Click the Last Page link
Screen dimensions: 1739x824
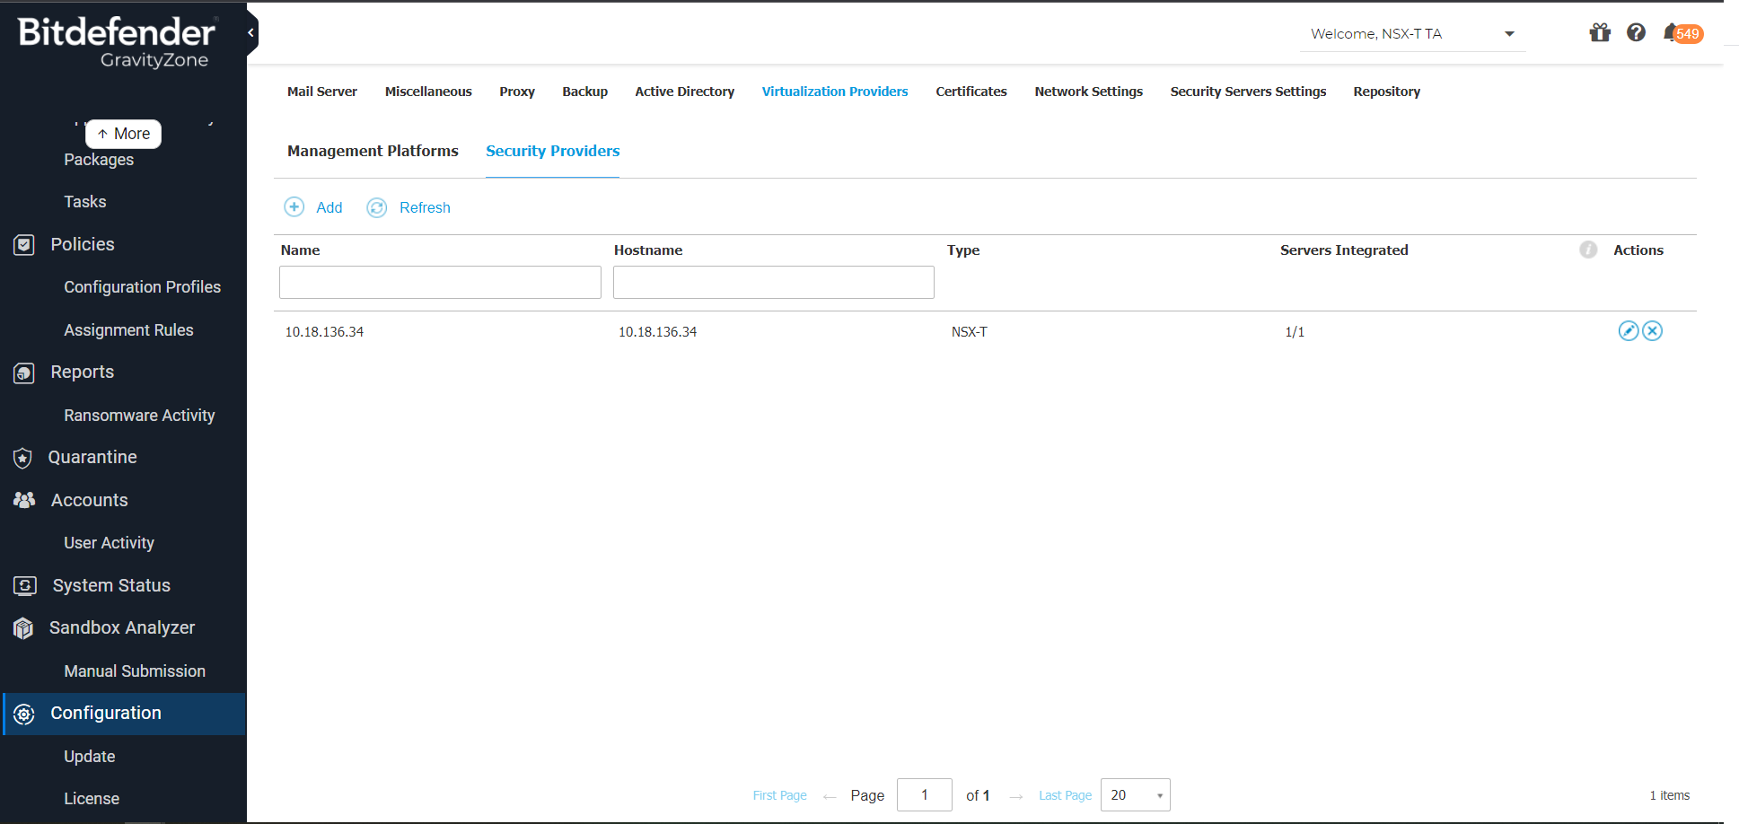coord(1065,795)
